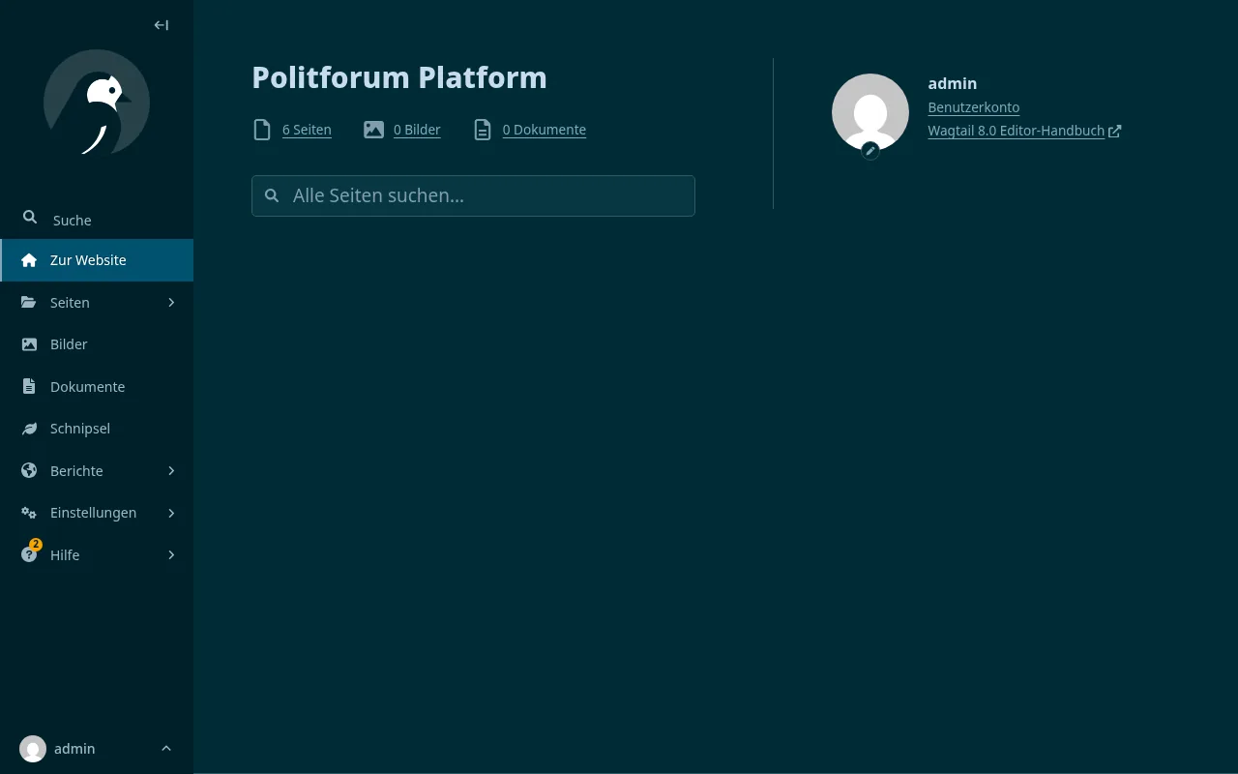
Task: Click the Wagtail bird logo
Action: click(97, 103)
